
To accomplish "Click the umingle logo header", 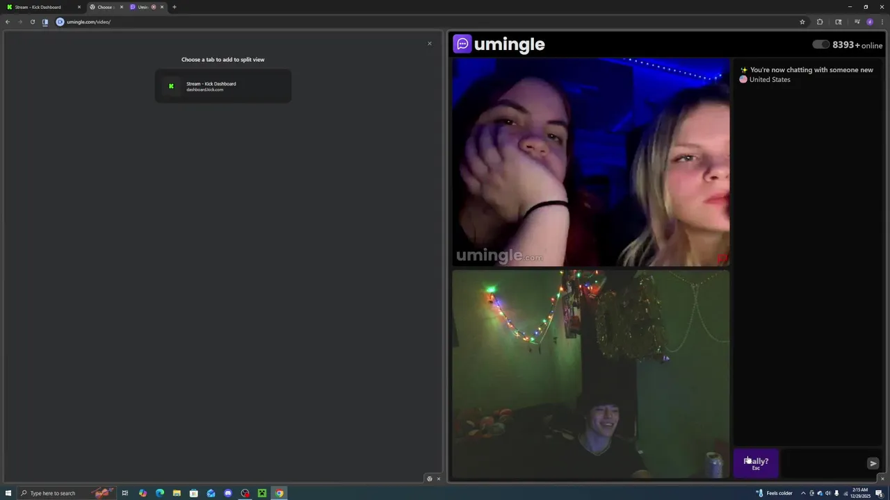I will click(499, 44).
